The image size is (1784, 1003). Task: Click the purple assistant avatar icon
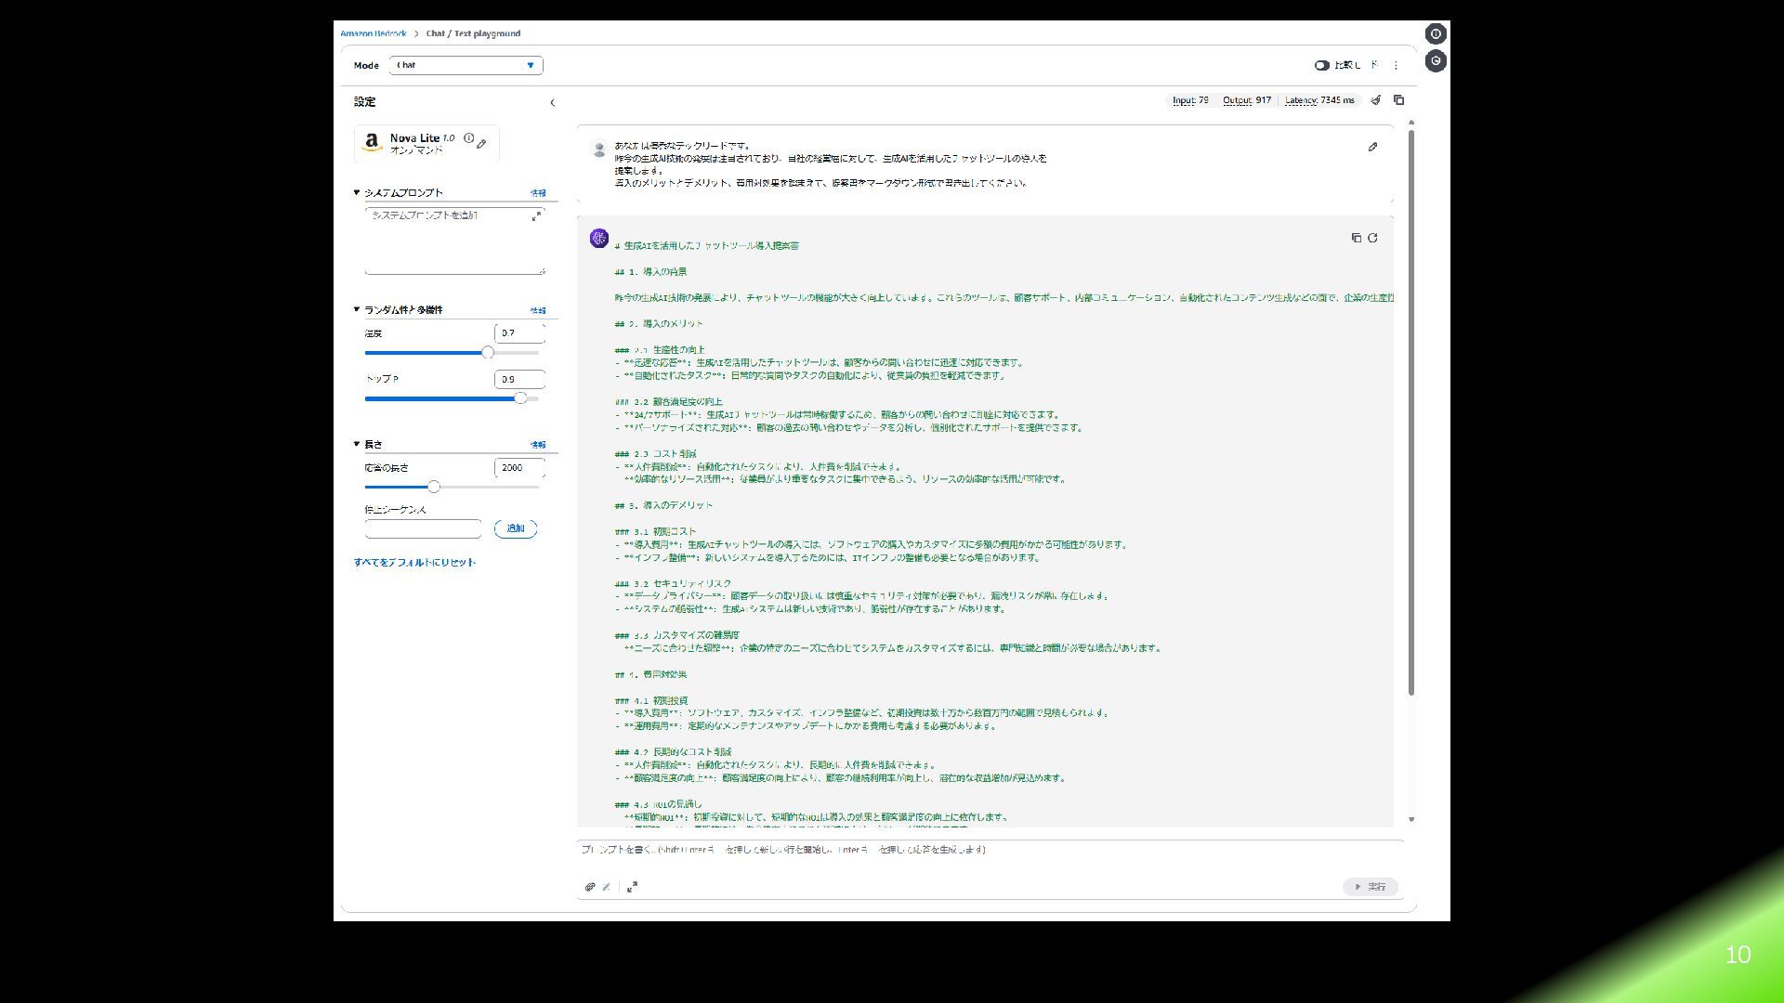[599, 240]
